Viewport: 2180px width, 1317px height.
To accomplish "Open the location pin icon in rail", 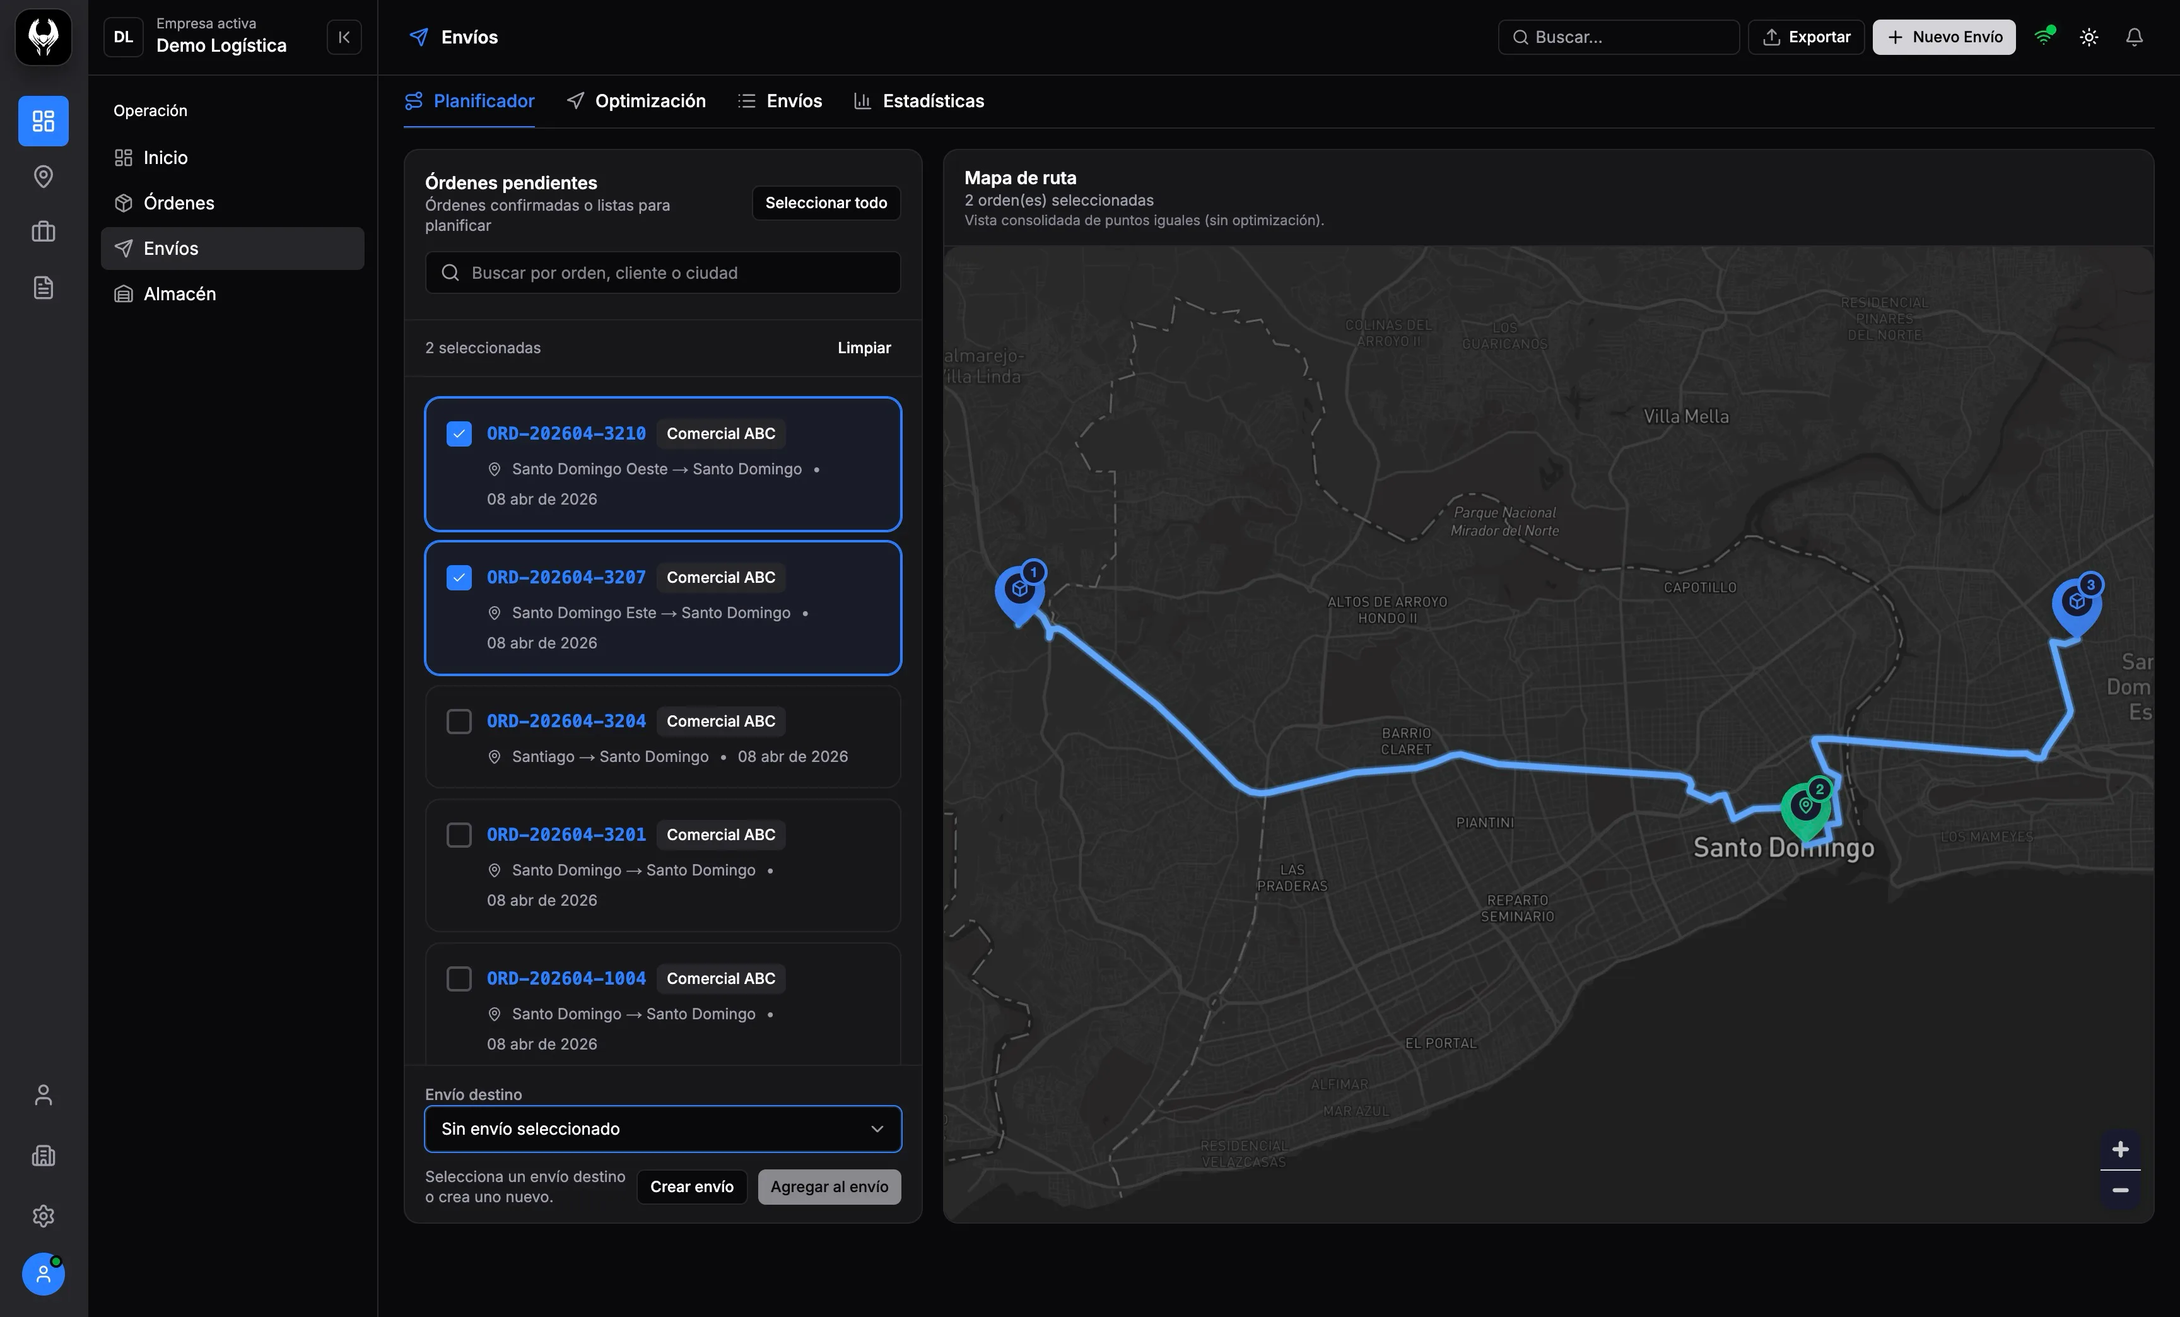I will point(44,176).
